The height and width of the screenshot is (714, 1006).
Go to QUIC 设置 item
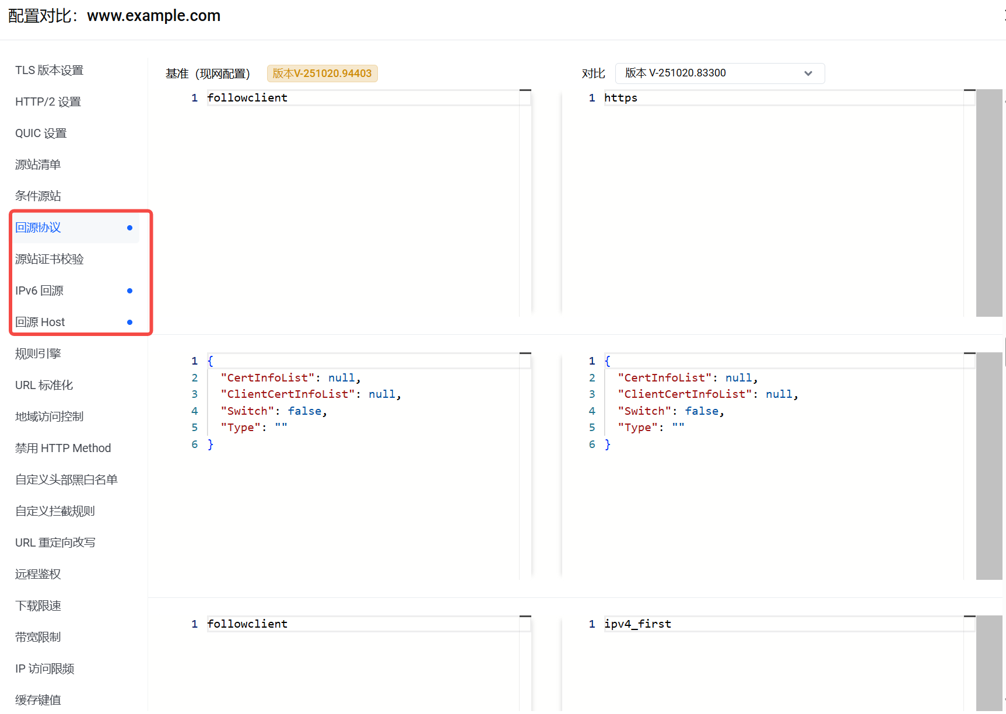41,134
